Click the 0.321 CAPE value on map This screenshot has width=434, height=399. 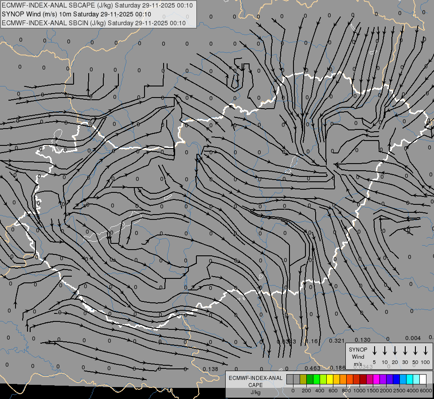click(x=336, y=341)
